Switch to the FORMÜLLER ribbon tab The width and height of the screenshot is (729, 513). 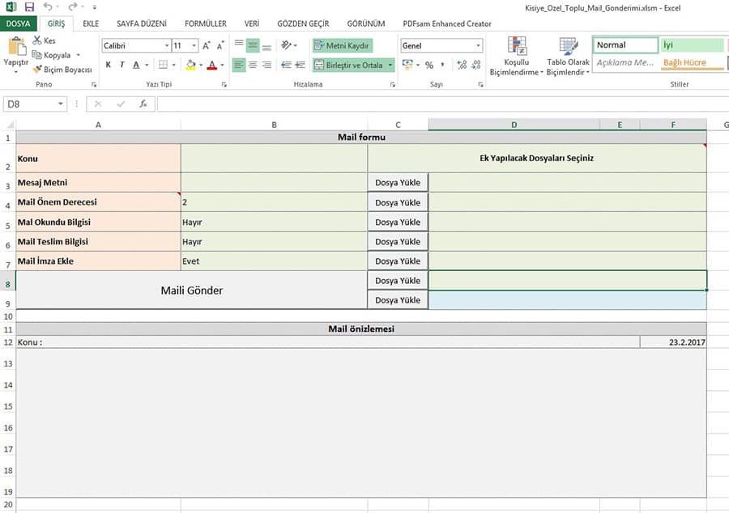point(205,23)
